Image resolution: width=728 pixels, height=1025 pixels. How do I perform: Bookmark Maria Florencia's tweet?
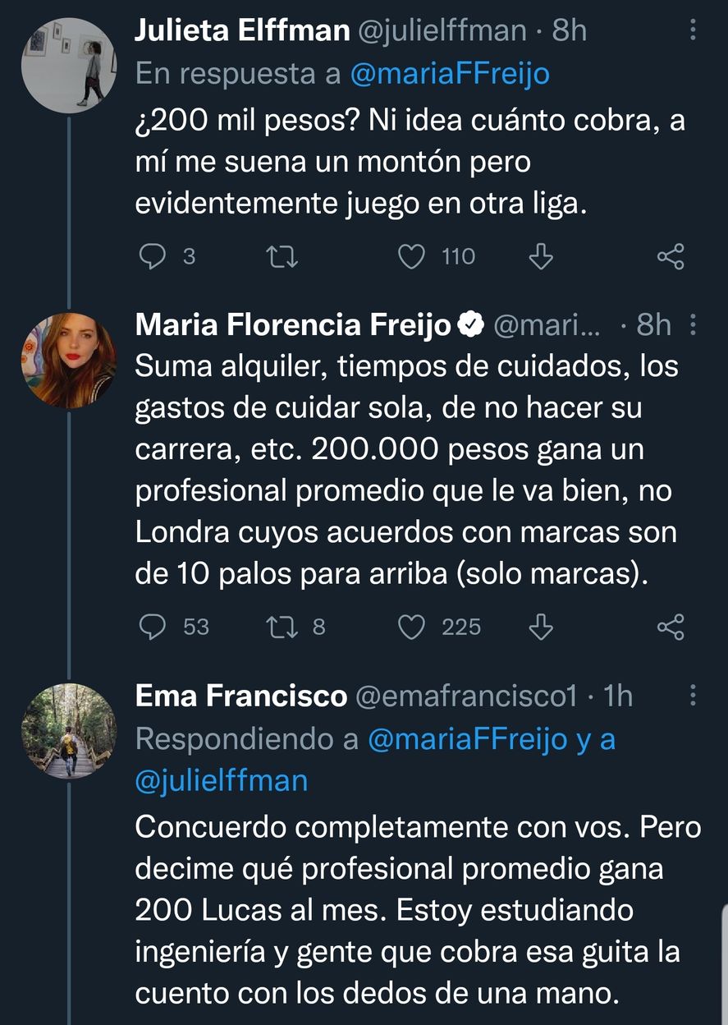(540, 627)
